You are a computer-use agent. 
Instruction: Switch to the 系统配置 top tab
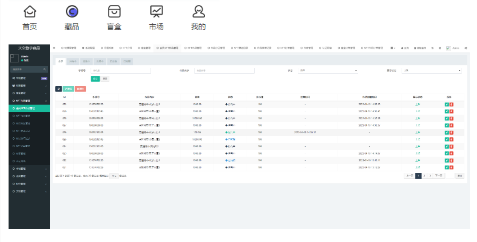click(x=89, y=48)
